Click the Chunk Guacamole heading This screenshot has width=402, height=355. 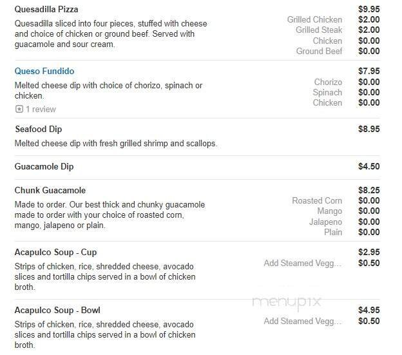[x=50, y=191]
